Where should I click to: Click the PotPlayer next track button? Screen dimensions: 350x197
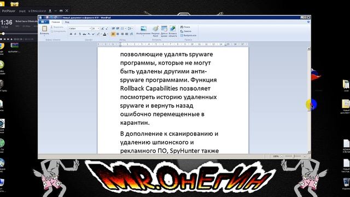tap(8, 39)
